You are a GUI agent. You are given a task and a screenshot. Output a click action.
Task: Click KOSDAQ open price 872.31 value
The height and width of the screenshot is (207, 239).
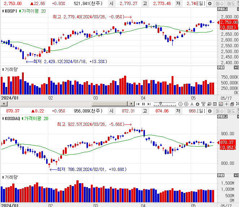coord(128,111)
